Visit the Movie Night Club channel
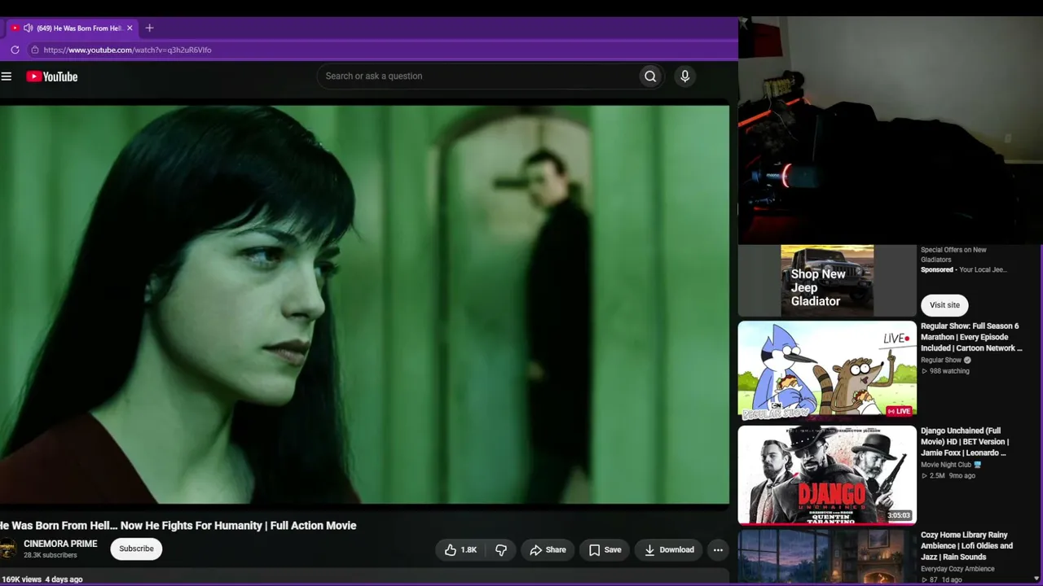 tap(946, 465)
